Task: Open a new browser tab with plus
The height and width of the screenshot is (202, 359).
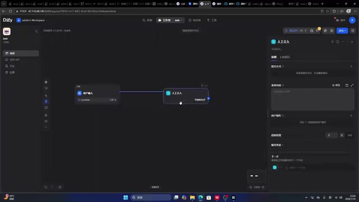Action: pyautogui.click(x=322, y=4)
